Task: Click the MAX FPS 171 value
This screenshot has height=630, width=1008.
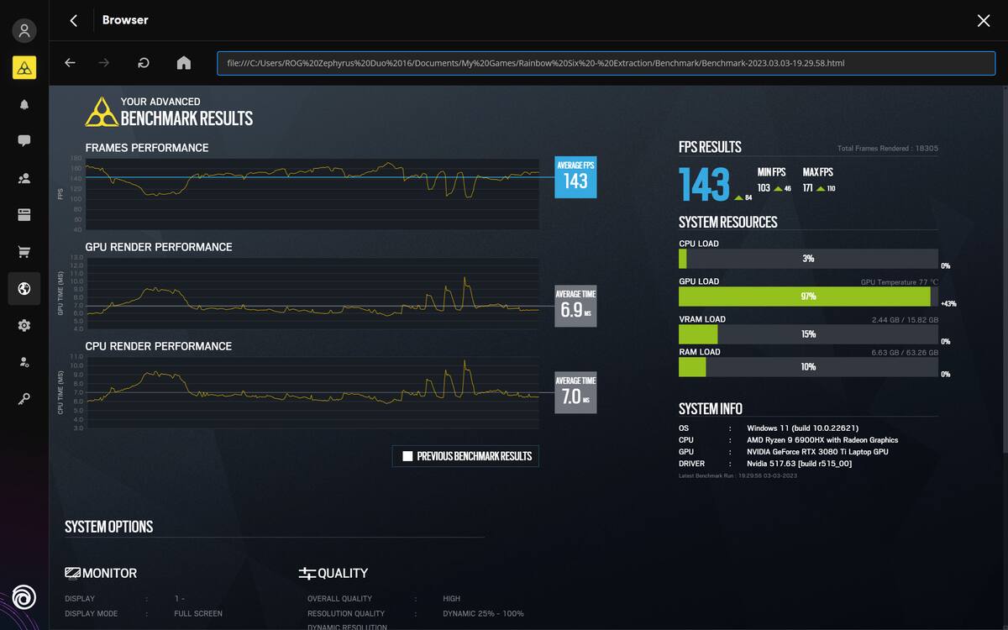Action: [807, 188]
